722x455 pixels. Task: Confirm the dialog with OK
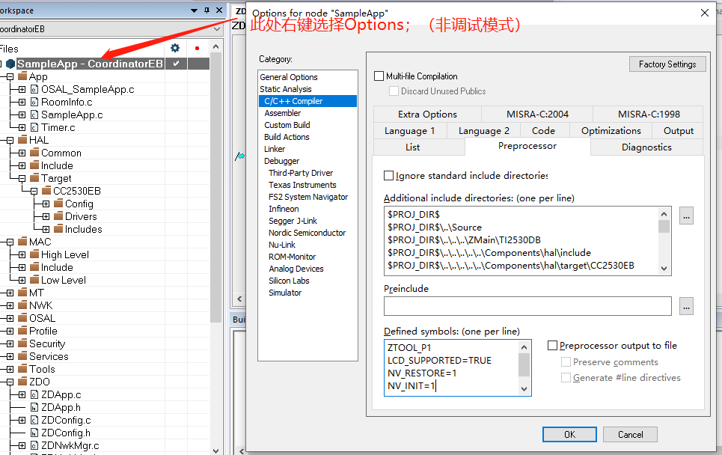(x=569, y=434)
